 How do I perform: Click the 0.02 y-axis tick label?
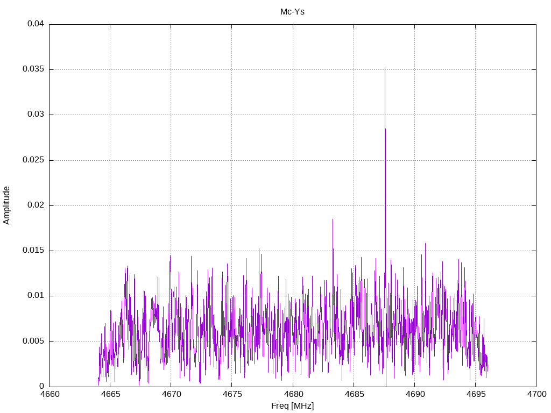pyautogui.click(x=36, y=205)
